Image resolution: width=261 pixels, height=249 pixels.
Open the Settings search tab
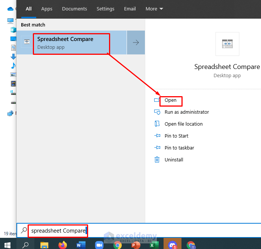(x=105, y=9)
